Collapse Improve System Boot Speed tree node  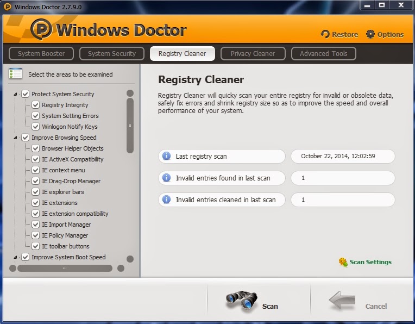15,257
